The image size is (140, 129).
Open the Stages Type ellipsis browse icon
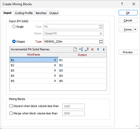pyautogui.click(x=101, y=42)
